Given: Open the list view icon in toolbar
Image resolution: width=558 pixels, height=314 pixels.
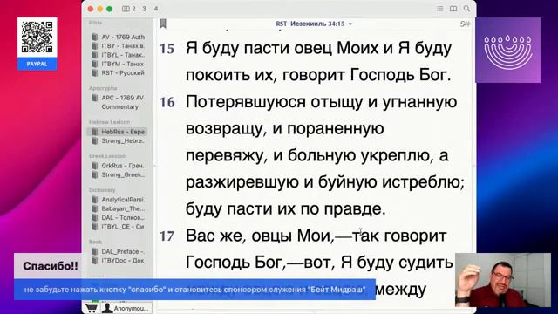Looking at the screenshot, I should click(440, 9).
